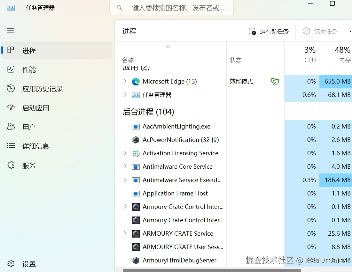Expand the 任务管理器 process row

coord(125,95)
